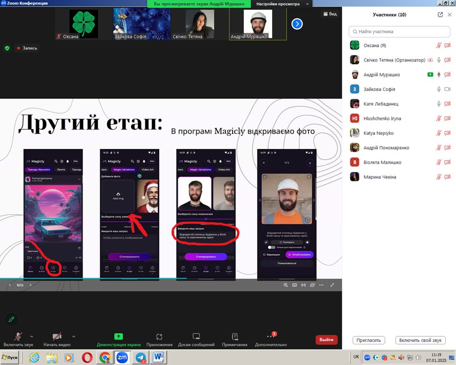Expand audio options arrow beside Включить звук

[x=32, y=336]
